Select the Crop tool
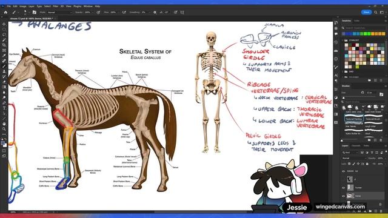The width and height of the screenshot is (388, 218). point(4,45)
